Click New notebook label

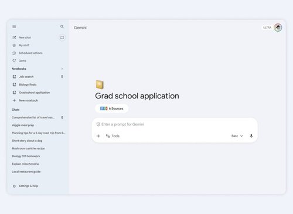click(x=28, y=100)
